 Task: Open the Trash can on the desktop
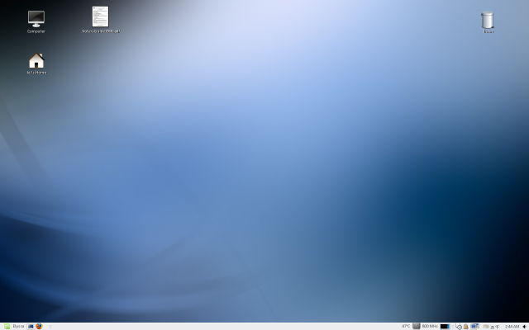(x=488, y=22)
